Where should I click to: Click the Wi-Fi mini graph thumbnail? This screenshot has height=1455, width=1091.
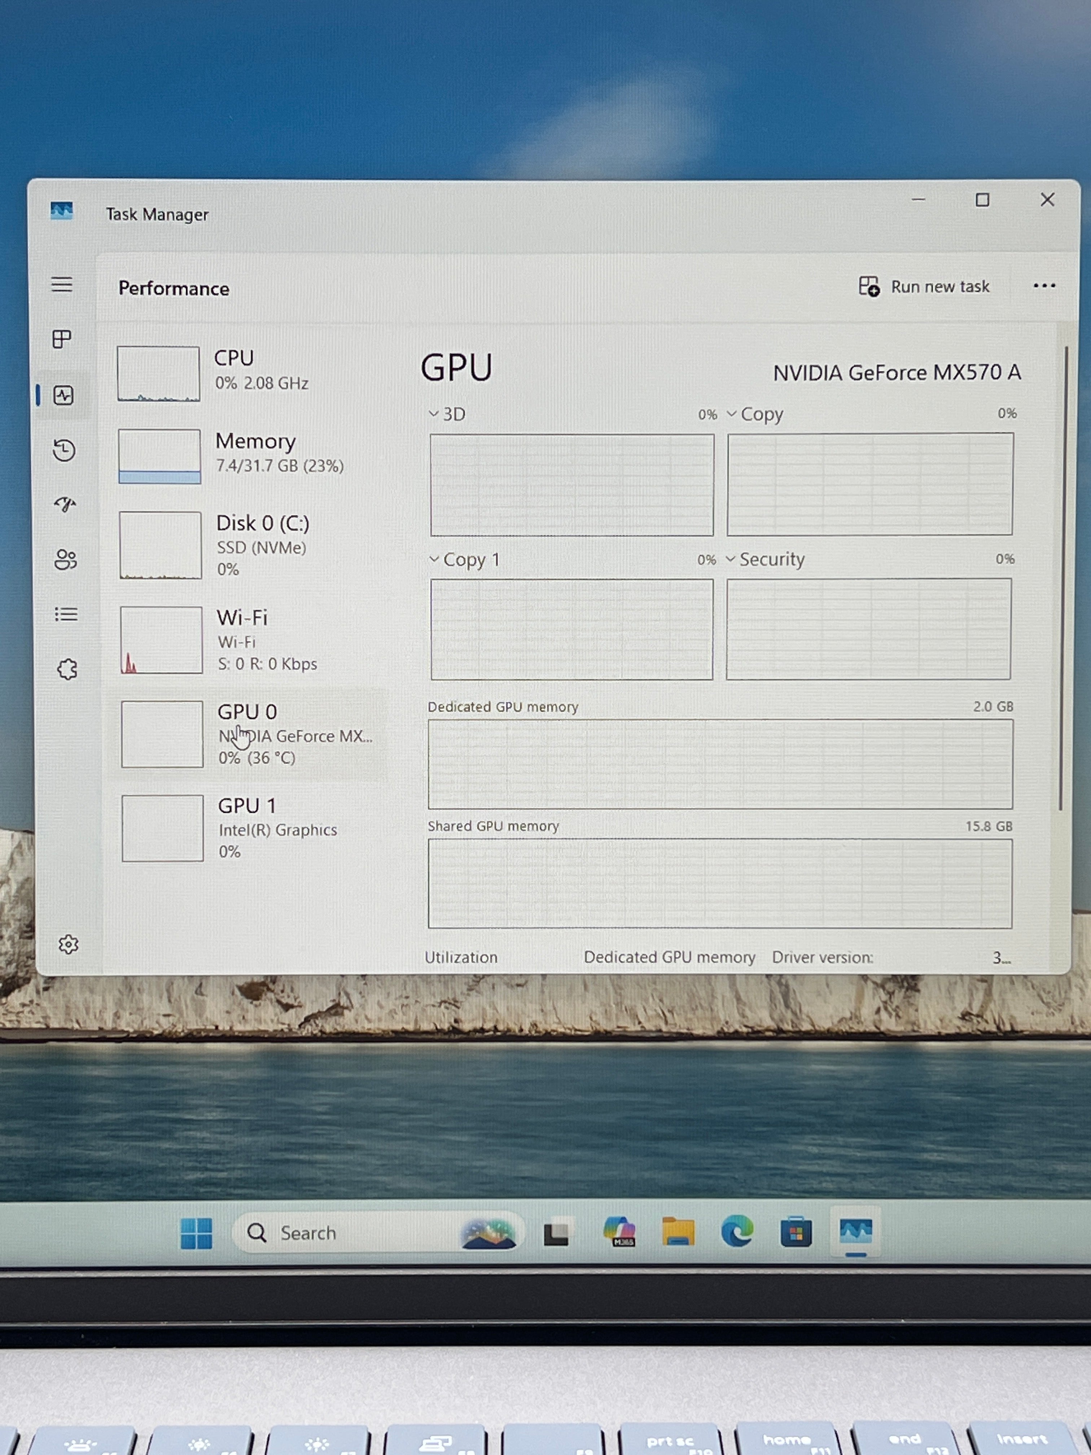162,640
